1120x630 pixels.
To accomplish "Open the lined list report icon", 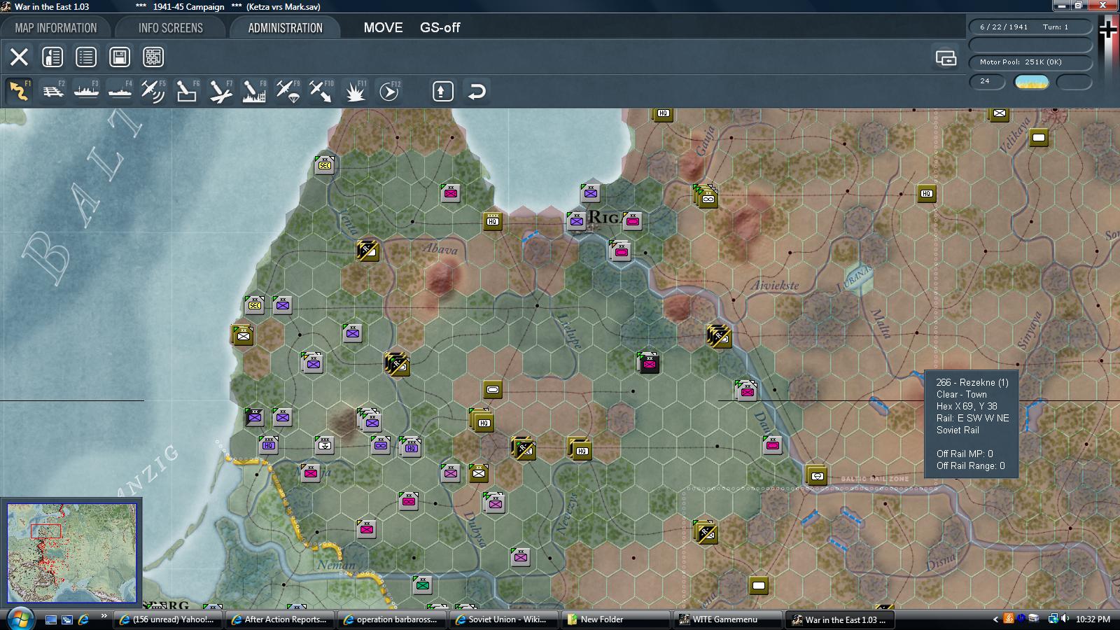I will (86, 57).
